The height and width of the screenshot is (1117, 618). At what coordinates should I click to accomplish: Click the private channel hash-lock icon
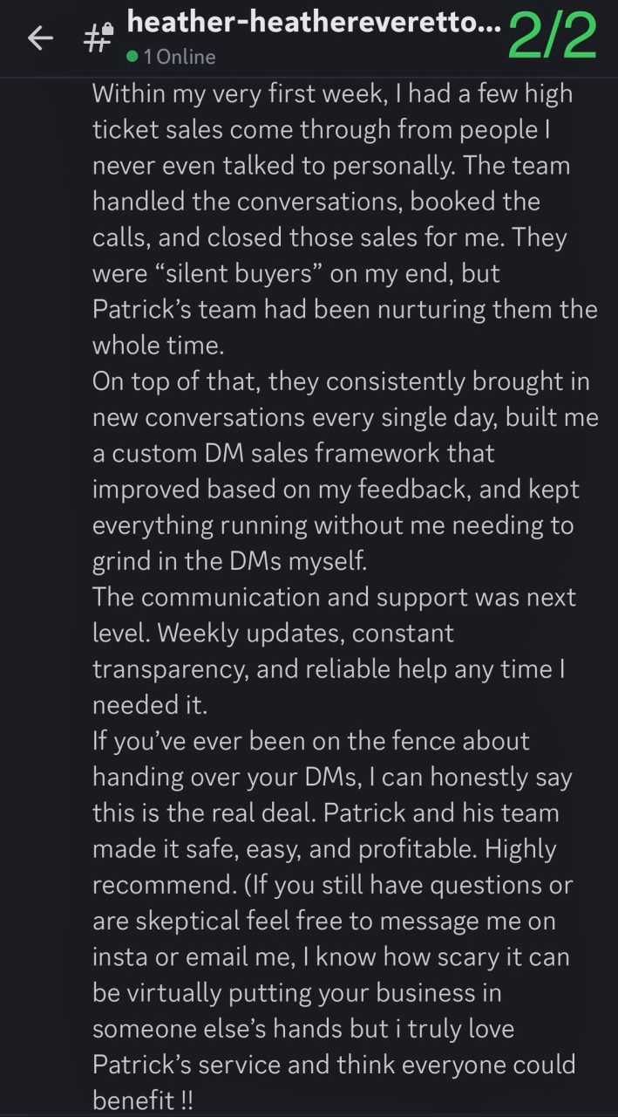coord(98,37)
